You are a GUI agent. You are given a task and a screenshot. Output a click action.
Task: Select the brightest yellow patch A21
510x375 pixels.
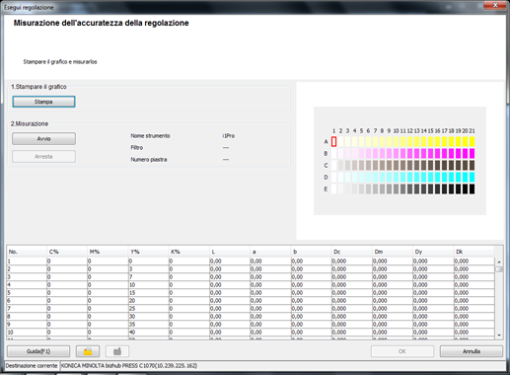click(472, 142)
